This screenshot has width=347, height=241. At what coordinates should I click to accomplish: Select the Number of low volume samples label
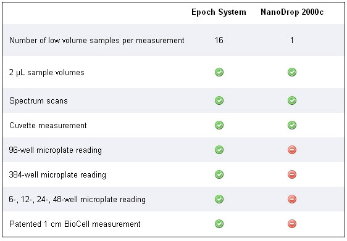click(97, 41)
